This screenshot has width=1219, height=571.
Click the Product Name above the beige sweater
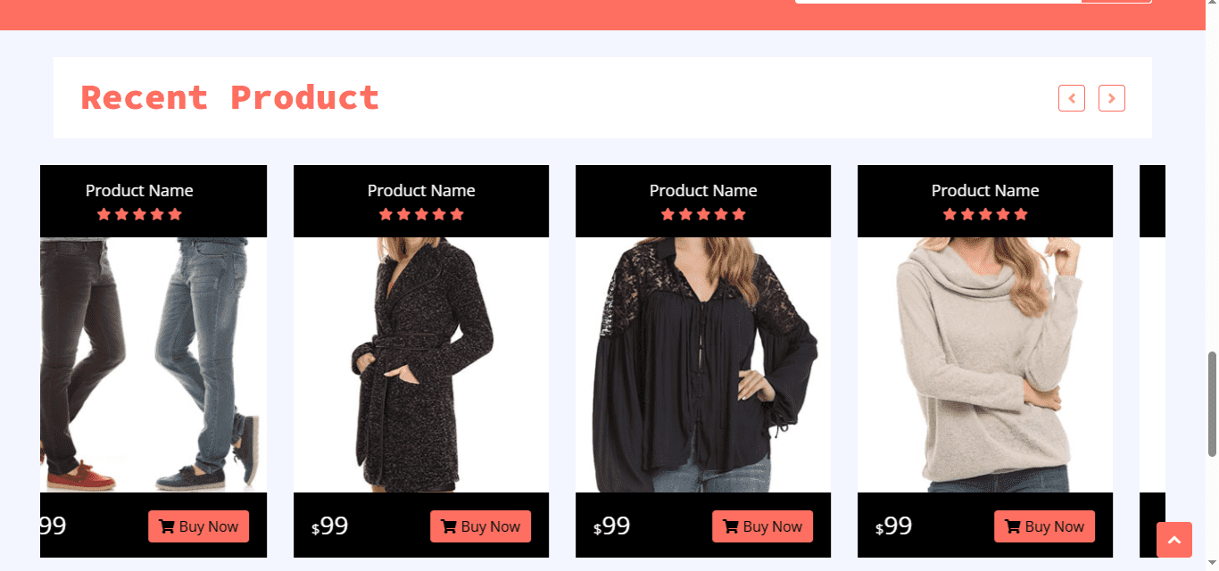[x=985, y=190]
